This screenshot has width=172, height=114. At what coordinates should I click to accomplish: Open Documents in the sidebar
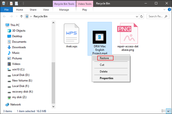pyautogui.click(x=17, y=42)
